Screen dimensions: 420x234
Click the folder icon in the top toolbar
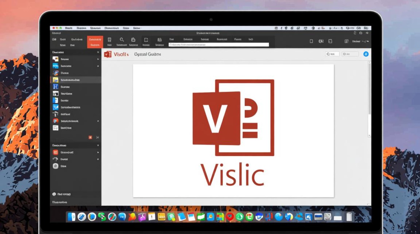pos(133,40)
